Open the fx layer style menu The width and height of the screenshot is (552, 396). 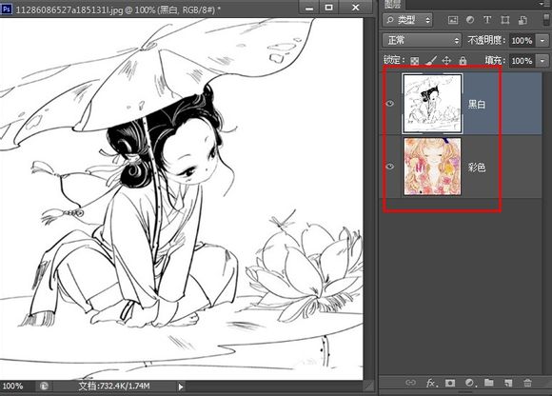431,383
